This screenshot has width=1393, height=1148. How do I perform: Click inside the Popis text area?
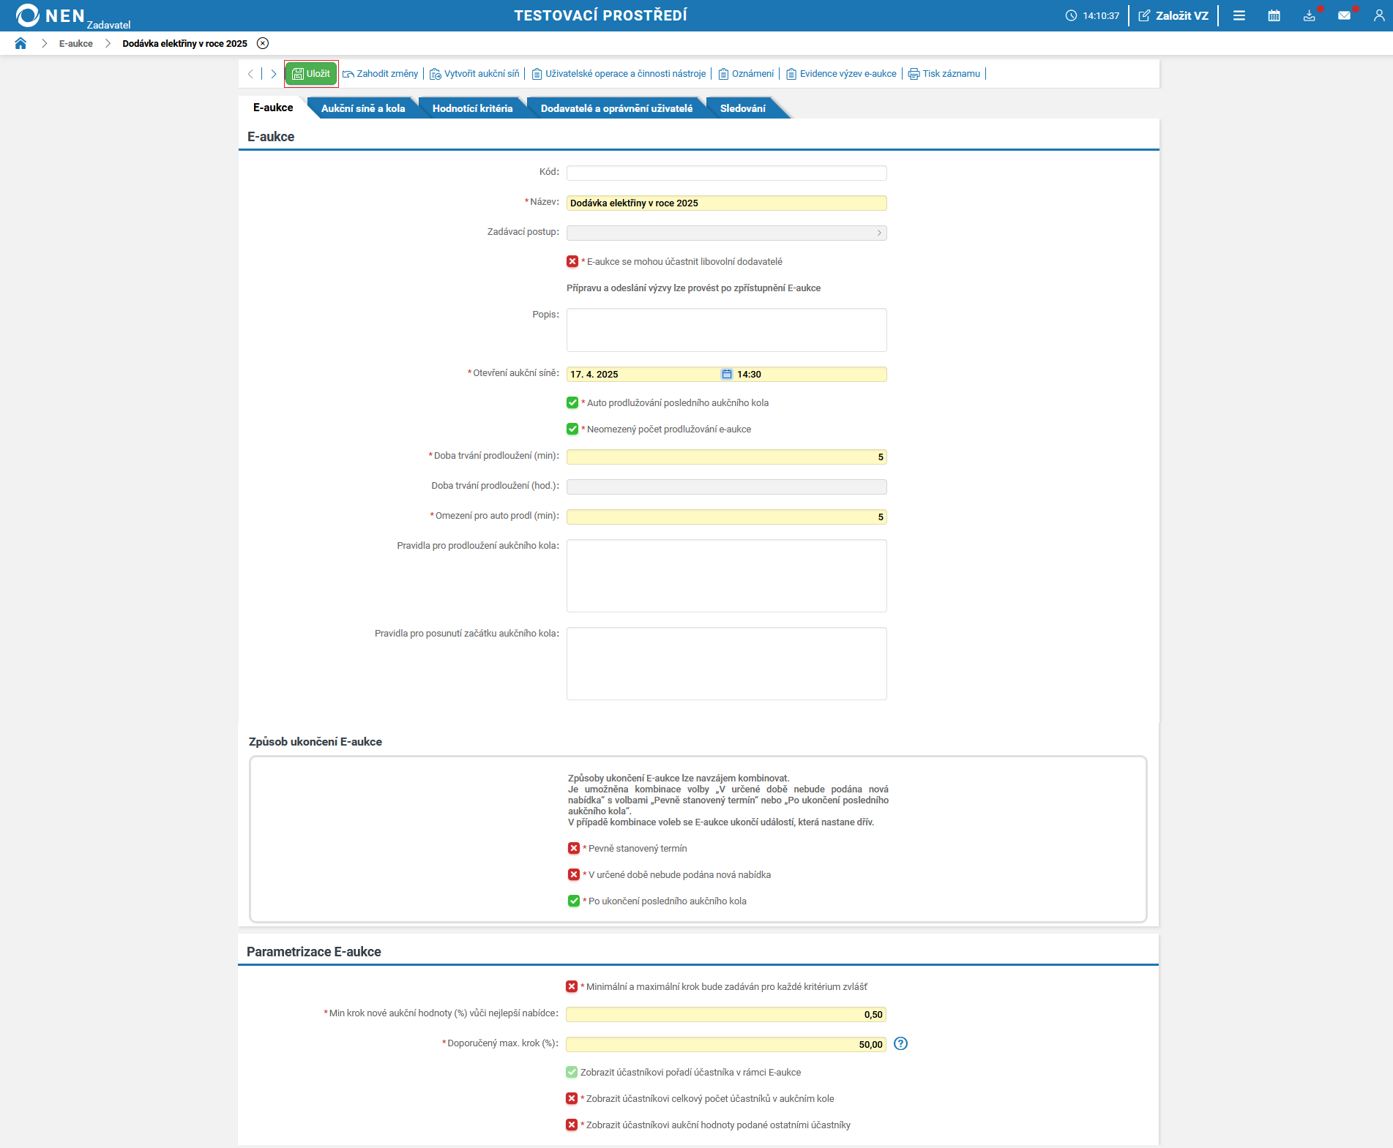click(x=725, y=329)
